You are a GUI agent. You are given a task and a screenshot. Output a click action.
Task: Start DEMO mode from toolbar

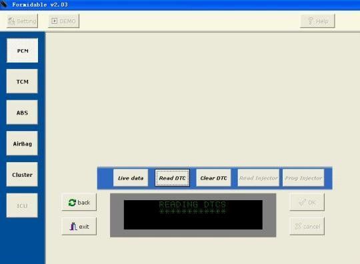(63, 21)
